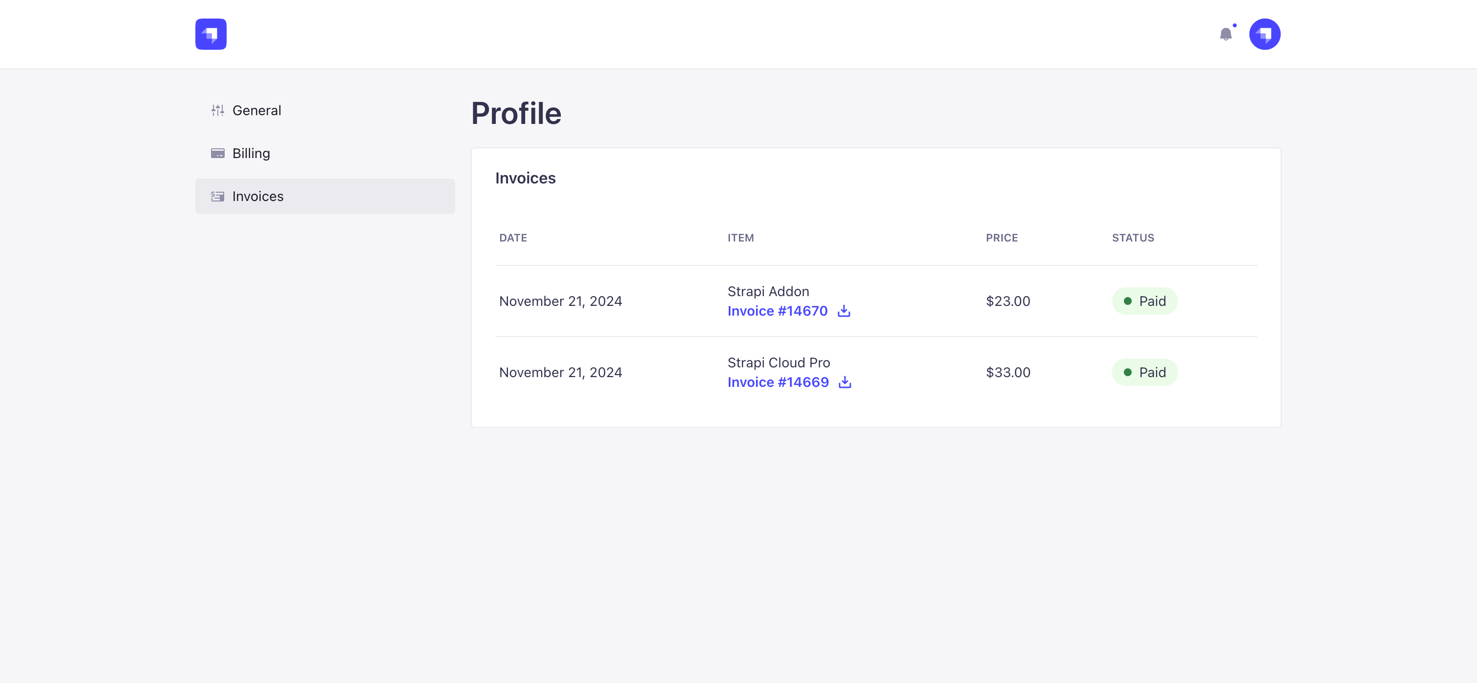Screen dimensions: 1477x683
Task: Click the Paid badge for Strapi Cloud Pro
Action: [1144, 372]
